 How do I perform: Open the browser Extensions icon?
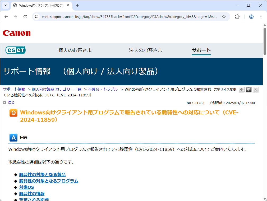(237, 16)
